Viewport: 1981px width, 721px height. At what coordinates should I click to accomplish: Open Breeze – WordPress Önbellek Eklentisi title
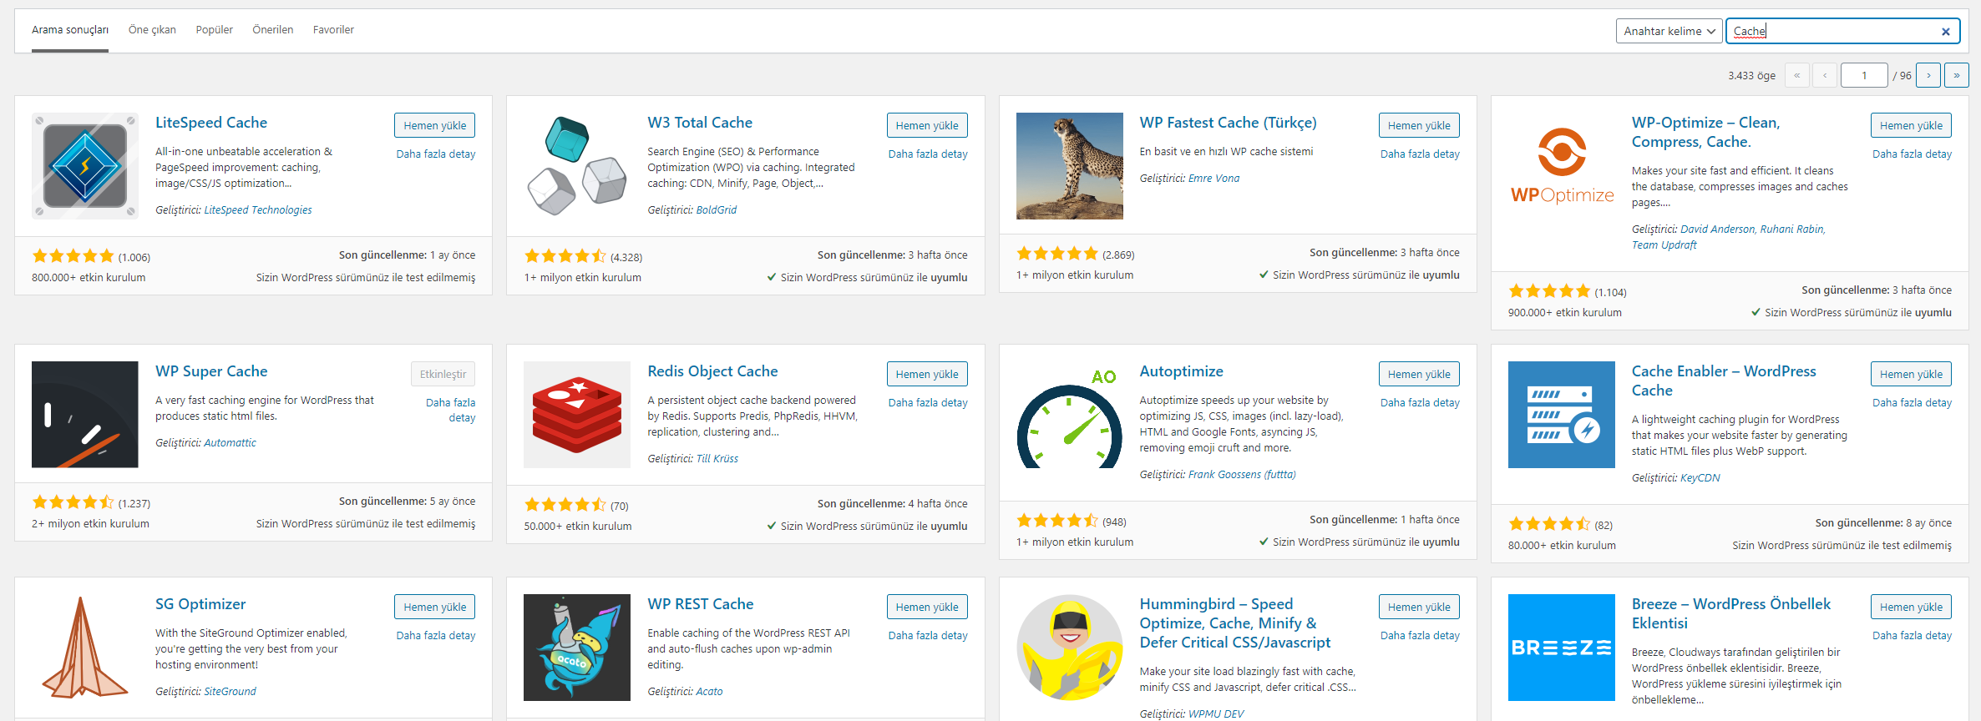pos(1731,613)
